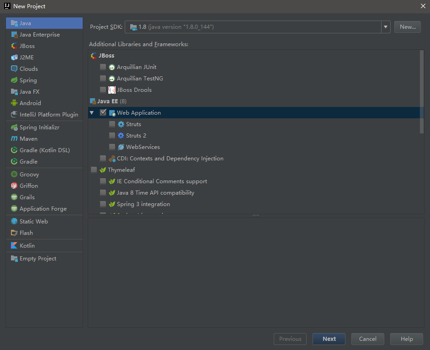Viewport: 430px width, 350px height.
Task: Click the frameworks list vertical scrollbar
Action: click(x=421, y=91)
